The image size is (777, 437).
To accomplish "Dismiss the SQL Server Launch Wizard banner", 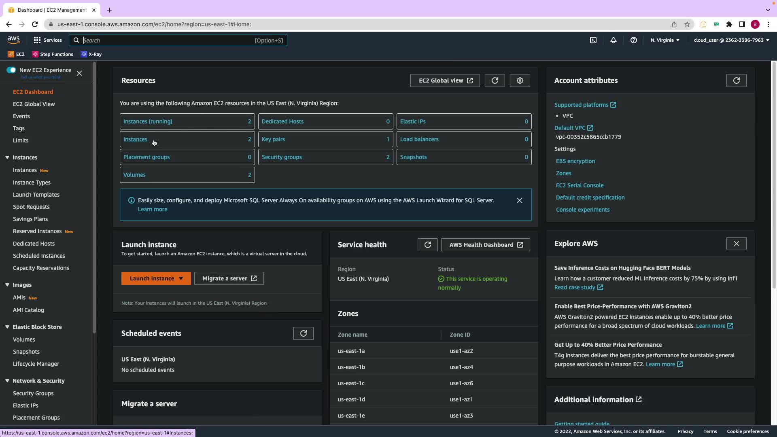I will (520, 200).
